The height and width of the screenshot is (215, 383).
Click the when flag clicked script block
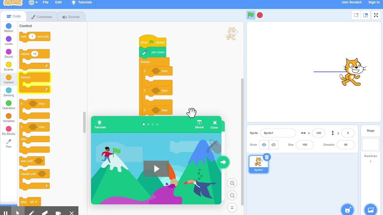pos(153,42)
